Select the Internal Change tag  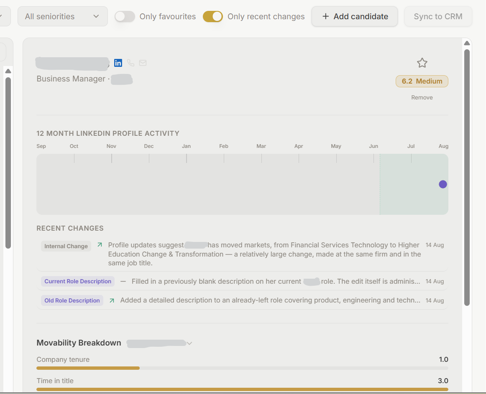point(66,246)
